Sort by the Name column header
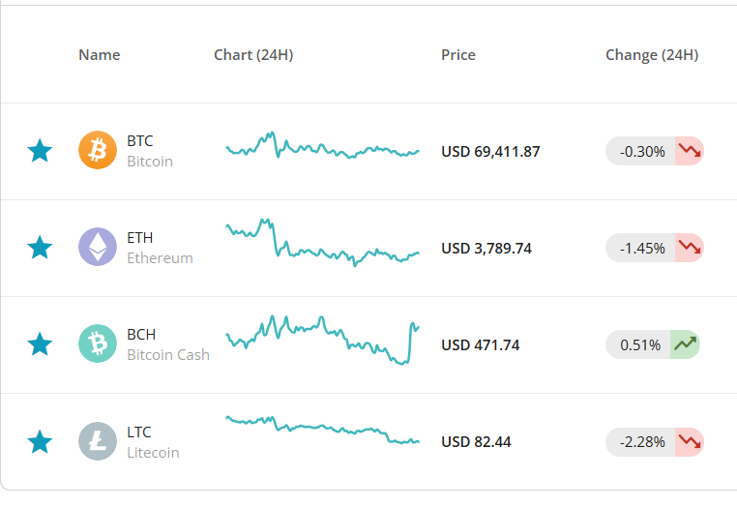 click(x=100, y=55)
